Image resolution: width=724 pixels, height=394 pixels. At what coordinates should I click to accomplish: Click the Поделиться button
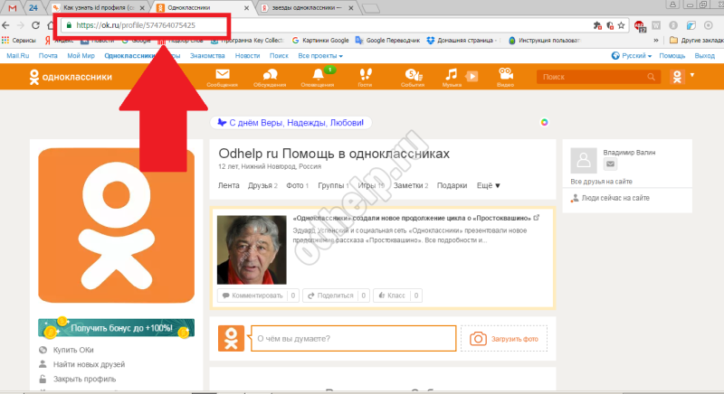pyautogui.click(x=336, y=295)
